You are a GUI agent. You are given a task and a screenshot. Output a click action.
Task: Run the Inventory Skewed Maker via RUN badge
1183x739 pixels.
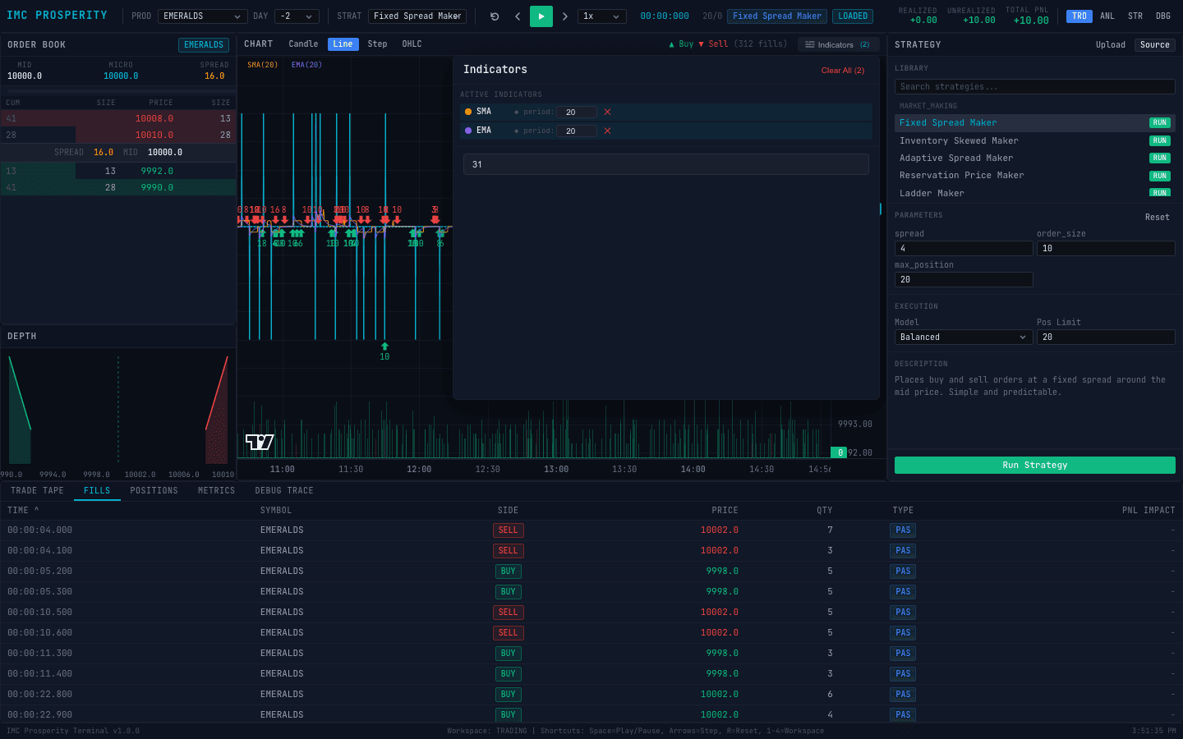pos(1159,140)
